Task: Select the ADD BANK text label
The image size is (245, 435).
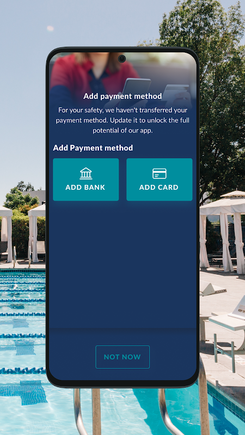Action: (85, 187)
